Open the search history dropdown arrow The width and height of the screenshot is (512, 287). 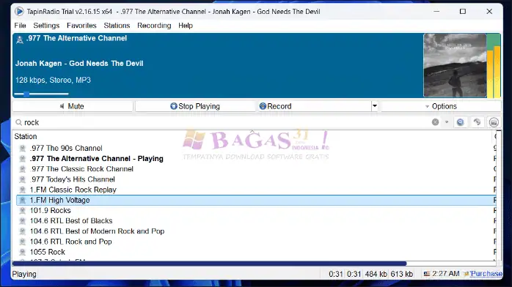click(x=447, y=122)
